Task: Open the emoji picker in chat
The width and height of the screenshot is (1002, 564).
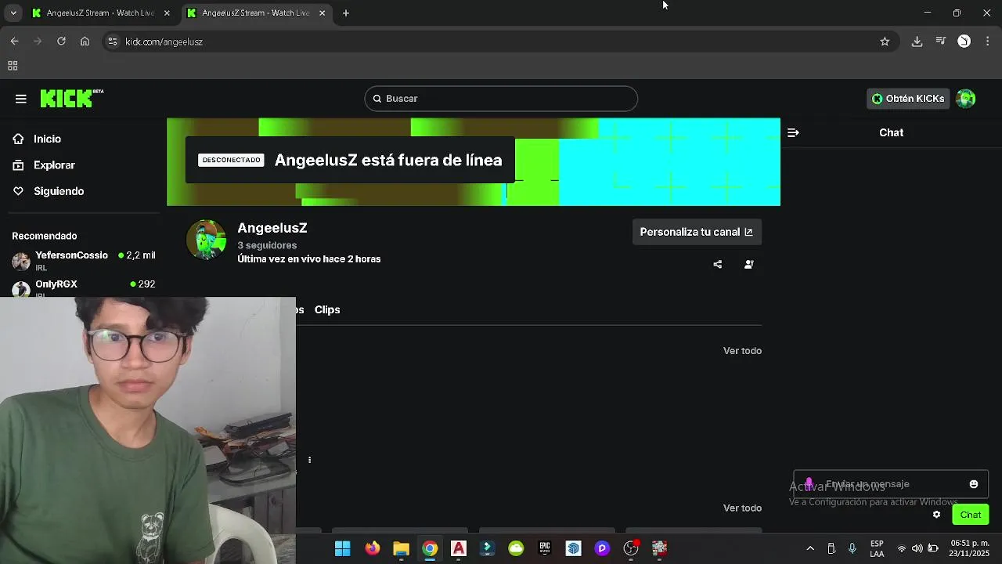Action: click(974, 484)
